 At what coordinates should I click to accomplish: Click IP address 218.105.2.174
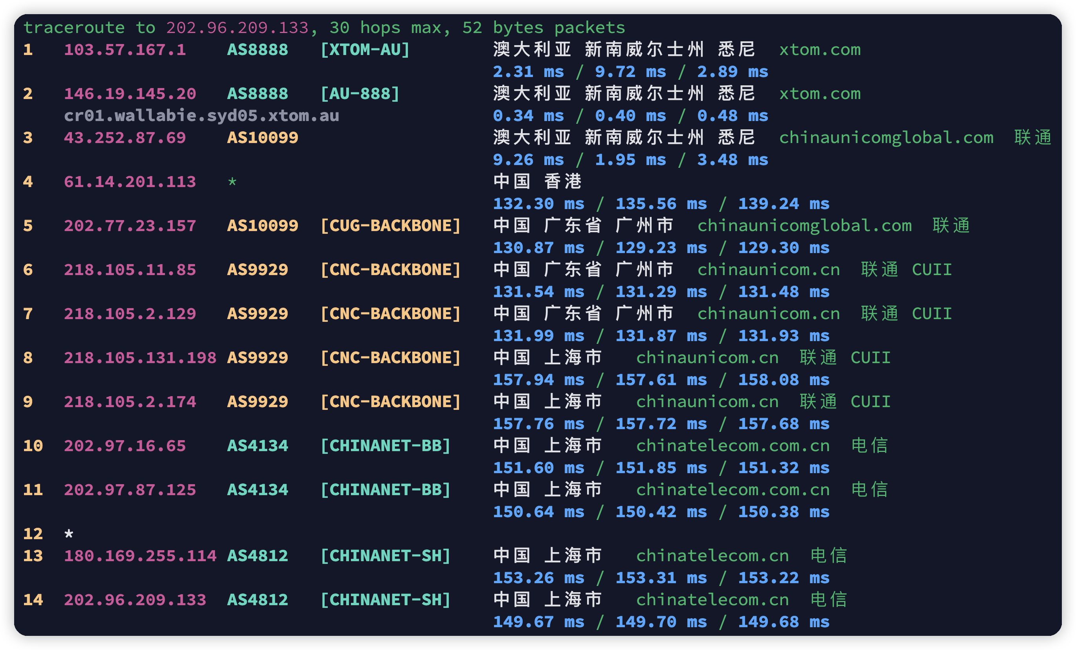(130, 402)
